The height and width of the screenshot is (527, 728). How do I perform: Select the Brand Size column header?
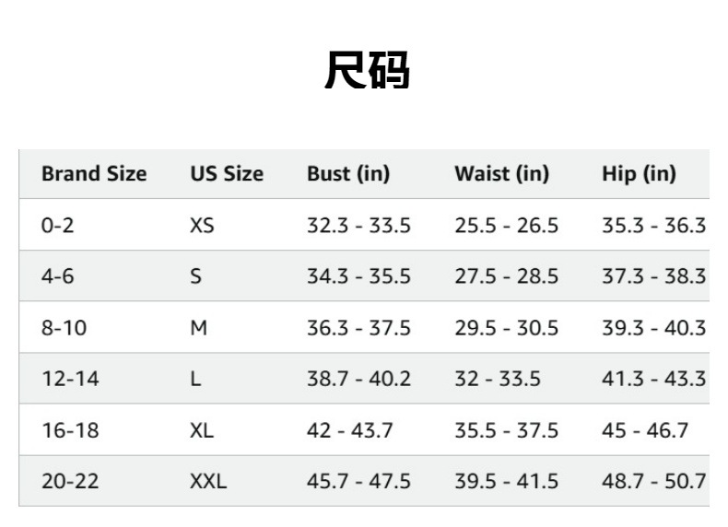[x=94, y=173]
